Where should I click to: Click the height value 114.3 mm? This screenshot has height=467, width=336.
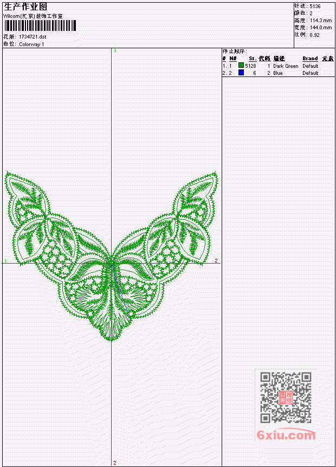click(321, 21)
